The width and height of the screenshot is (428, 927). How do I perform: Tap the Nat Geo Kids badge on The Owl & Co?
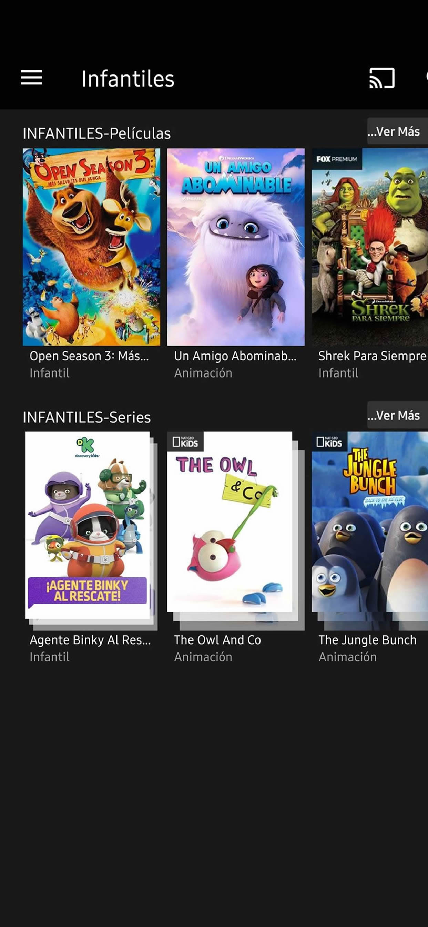pyautogui.click(x=185, y=441)
